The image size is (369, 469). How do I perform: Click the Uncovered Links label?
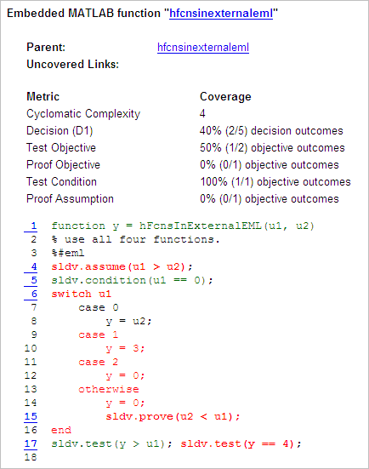(x=72, y=65)
